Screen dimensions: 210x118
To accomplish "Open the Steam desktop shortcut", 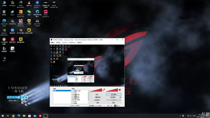I will 12,13.
